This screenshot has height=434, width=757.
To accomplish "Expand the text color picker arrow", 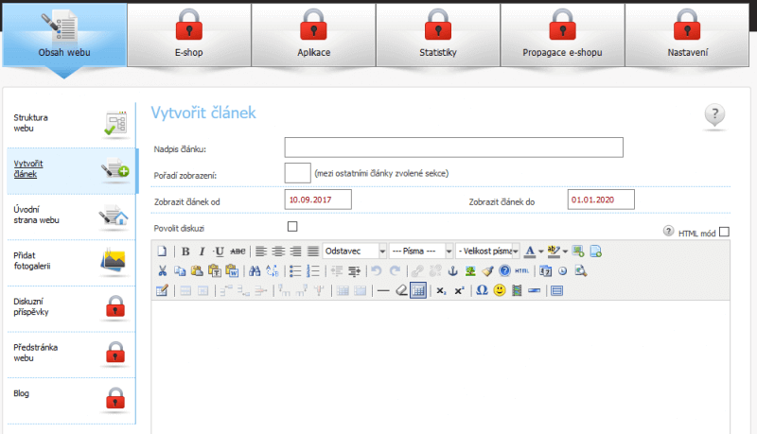I will (x=540, y=252).
